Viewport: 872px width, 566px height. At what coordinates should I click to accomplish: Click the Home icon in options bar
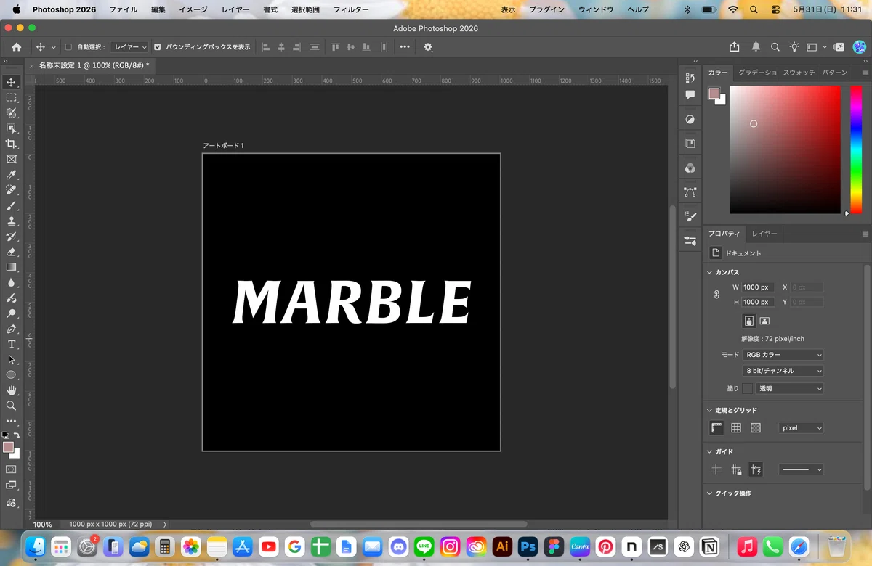17,47
